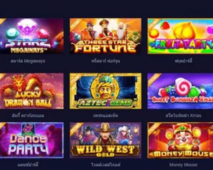Open the Money Mouse slot thumbnail

180,140
